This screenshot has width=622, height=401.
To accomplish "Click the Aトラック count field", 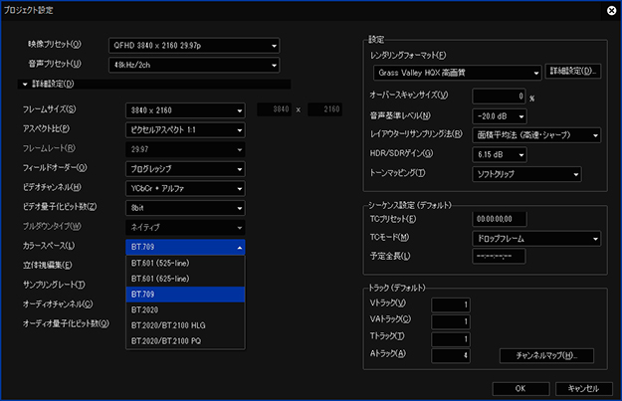I will point(451,356).
